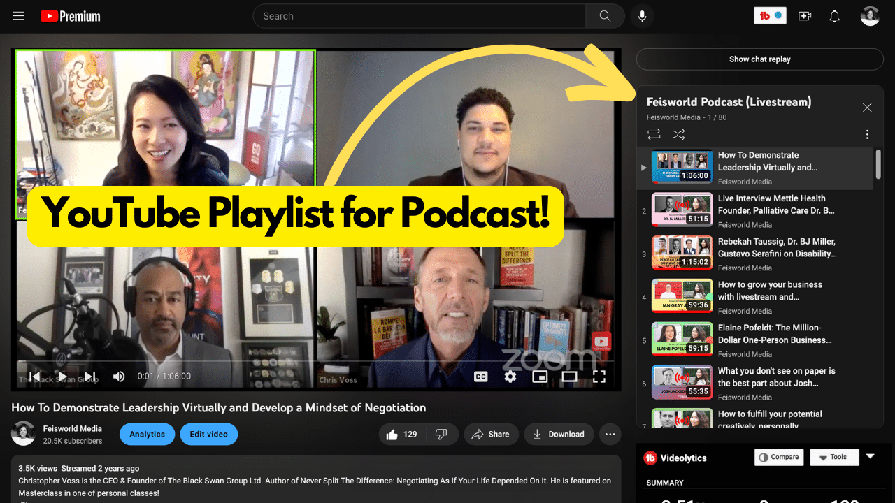895x503 pixels.
Task: Like the video (129)
Action: pos(402,434)
